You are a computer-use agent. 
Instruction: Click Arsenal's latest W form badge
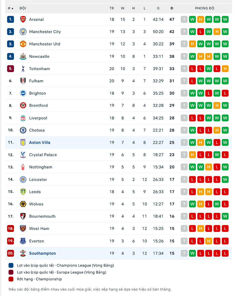[x=225, y=19]
